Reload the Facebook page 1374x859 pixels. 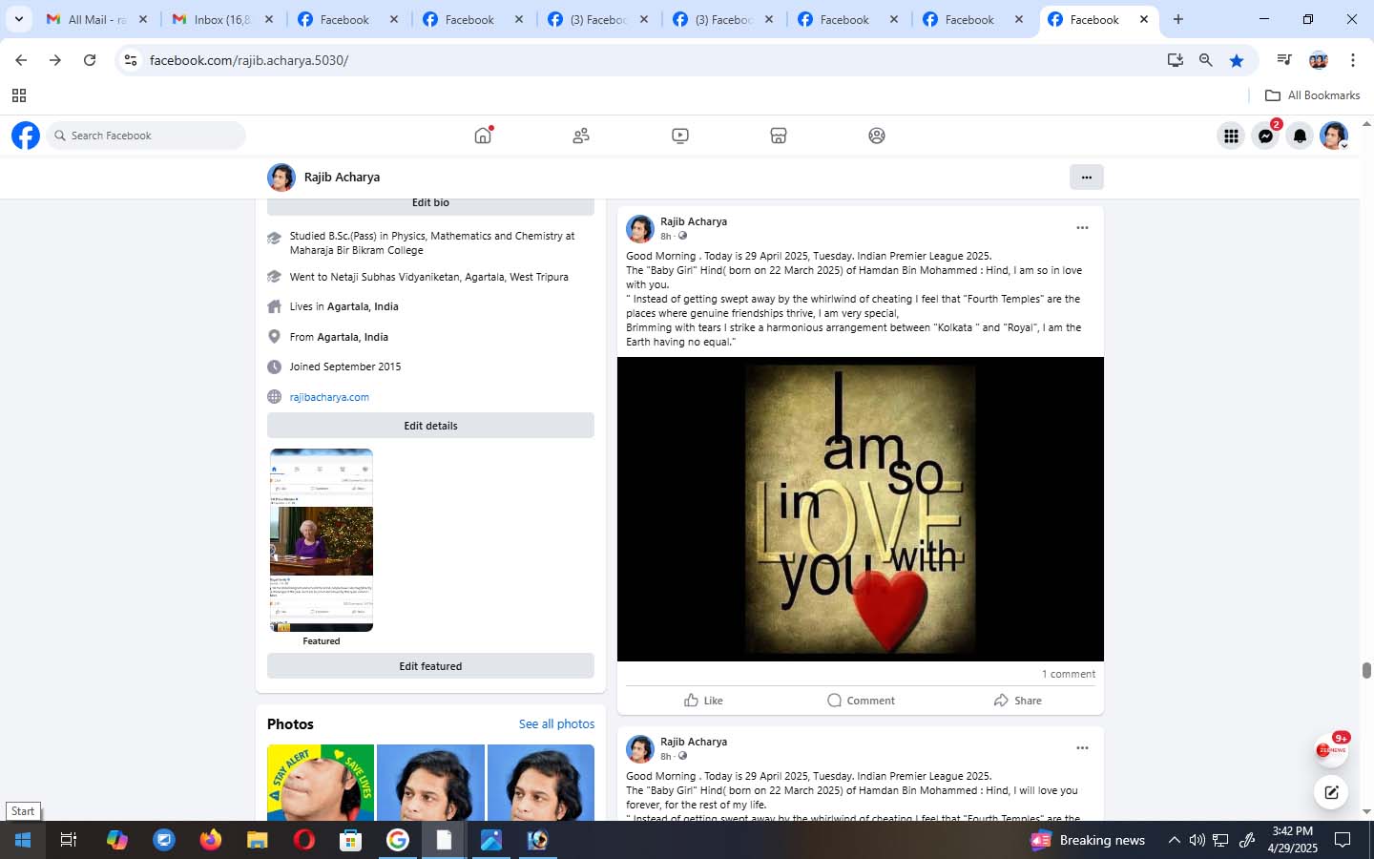[90, 60]
